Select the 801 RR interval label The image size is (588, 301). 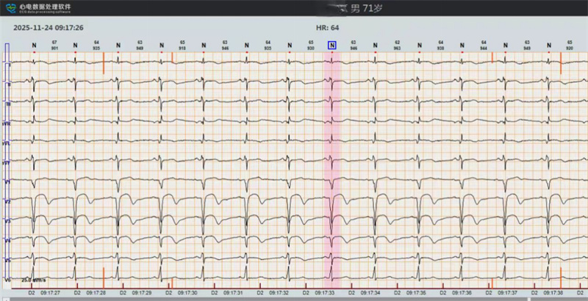click(x=54, y=48)
